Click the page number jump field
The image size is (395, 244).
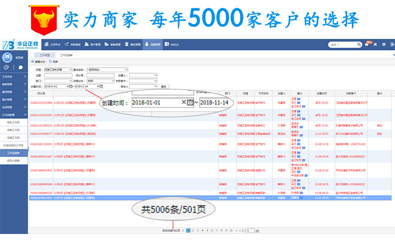click(251, 230)
